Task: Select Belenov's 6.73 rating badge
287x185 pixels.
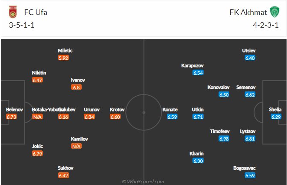Action: click(12, 117)
